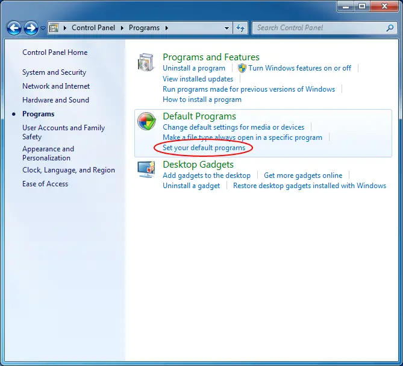Screen dimensions: 403x366
Task: Expand the arrow after Programs breadcrumb
Action: pyautogui.click(x=167, y=28)
